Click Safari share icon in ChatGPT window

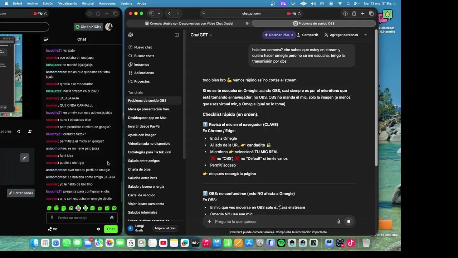(x=354, y=14)
